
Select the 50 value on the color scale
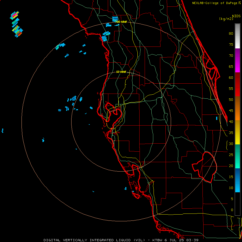(x=231, y=100)
